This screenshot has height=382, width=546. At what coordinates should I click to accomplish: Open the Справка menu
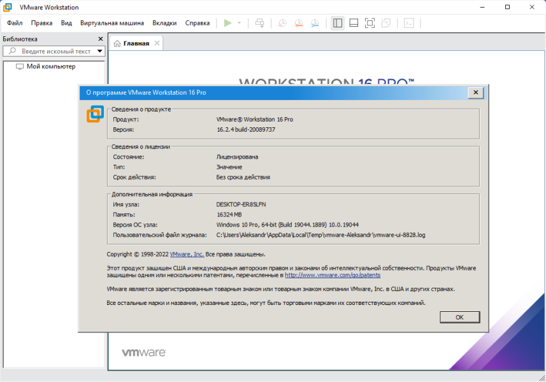(198, 23)
